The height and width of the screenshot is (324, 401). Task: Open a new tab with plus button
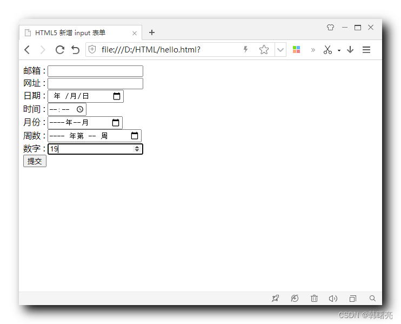tap(152, 32)
